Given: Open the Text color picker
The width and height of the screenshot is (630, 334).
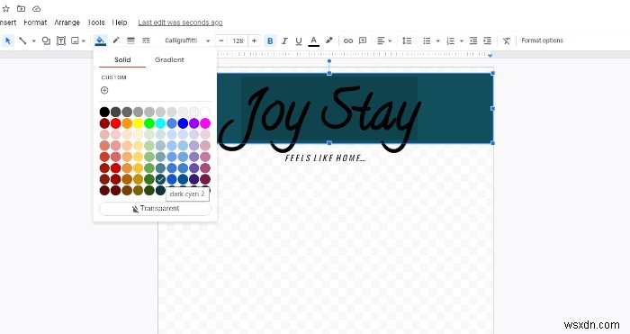Looking at the screenshot, I should pos(314,41).
